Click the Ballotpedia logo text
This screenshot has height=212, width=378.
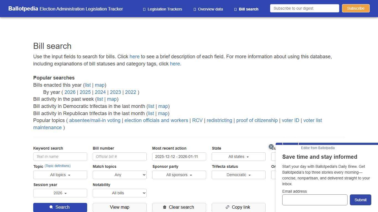click(x=23, y=9)
